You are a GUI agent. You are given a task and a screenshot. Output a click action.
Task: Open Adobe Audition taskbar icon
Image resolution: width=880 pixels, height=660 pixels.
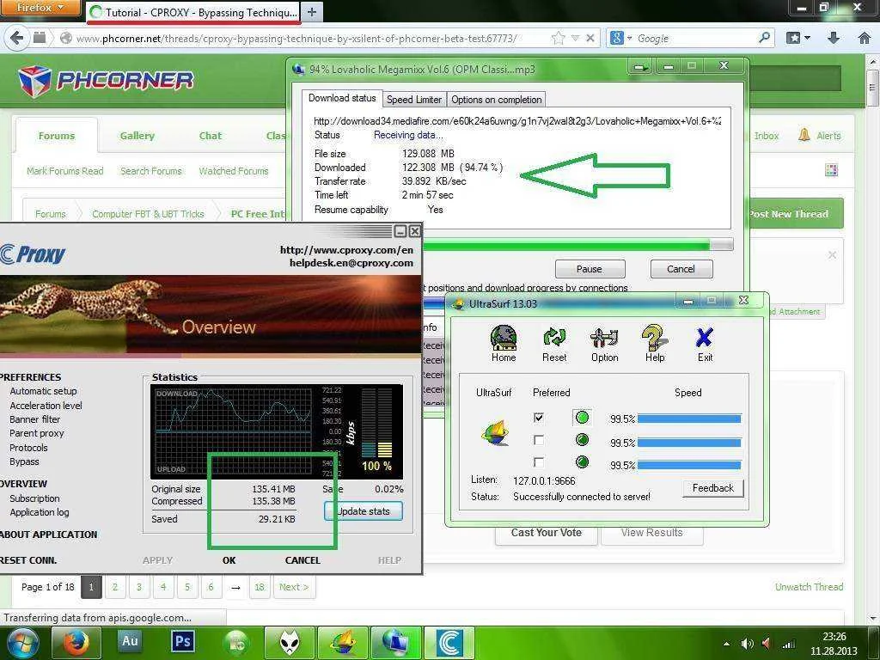click(130, 641)
